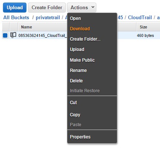Choose Delete from the Actions menu
Viewport: 160px width, 151px height.
click(76, 81)
